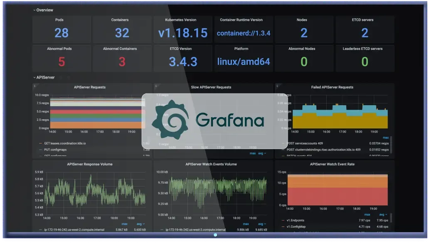Sort Slow APIServer Requests legend by max
This screenshot has width=429, height=243.
point(252,154)
